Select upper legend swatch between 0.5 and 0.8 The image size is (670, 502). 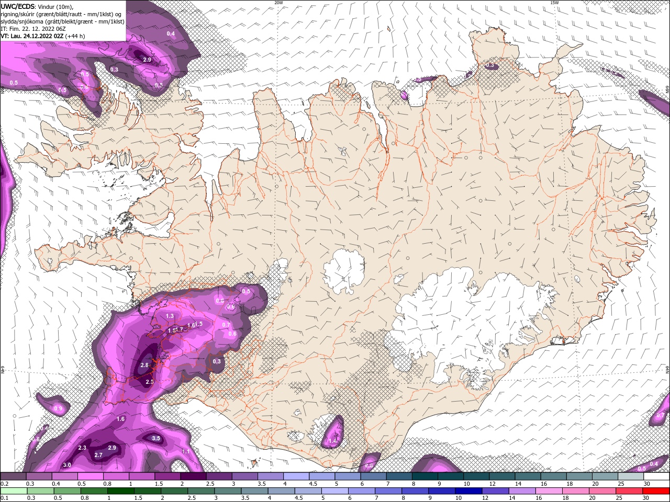(90, 476)
